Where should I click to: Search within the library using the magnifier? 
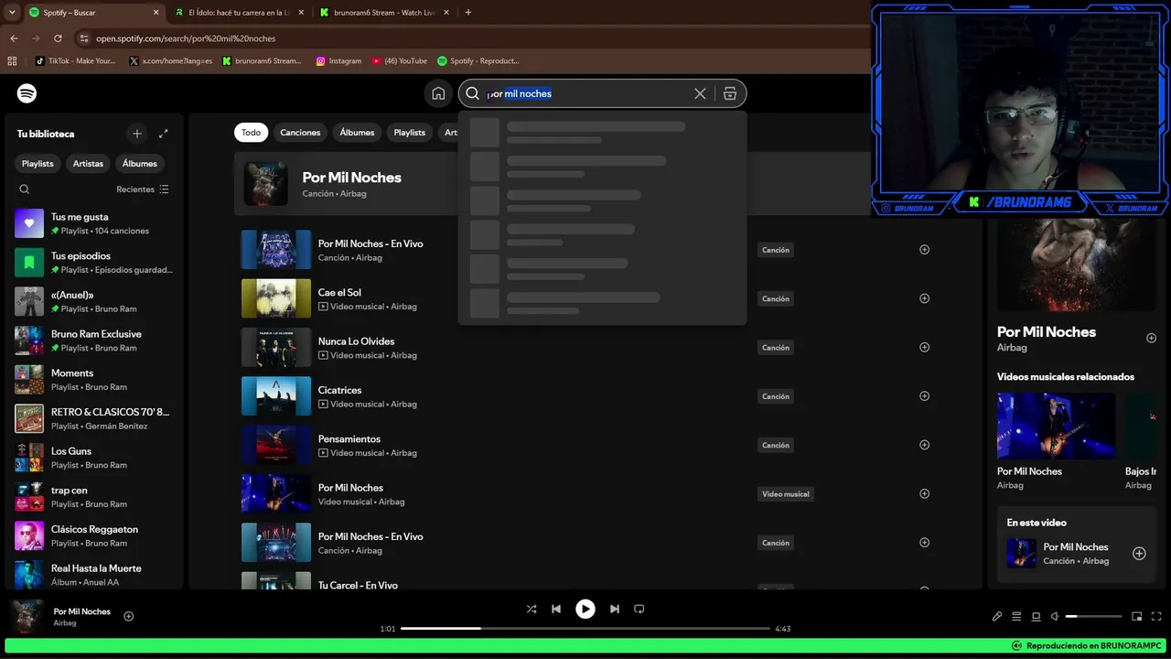click(x=25, y=189)
